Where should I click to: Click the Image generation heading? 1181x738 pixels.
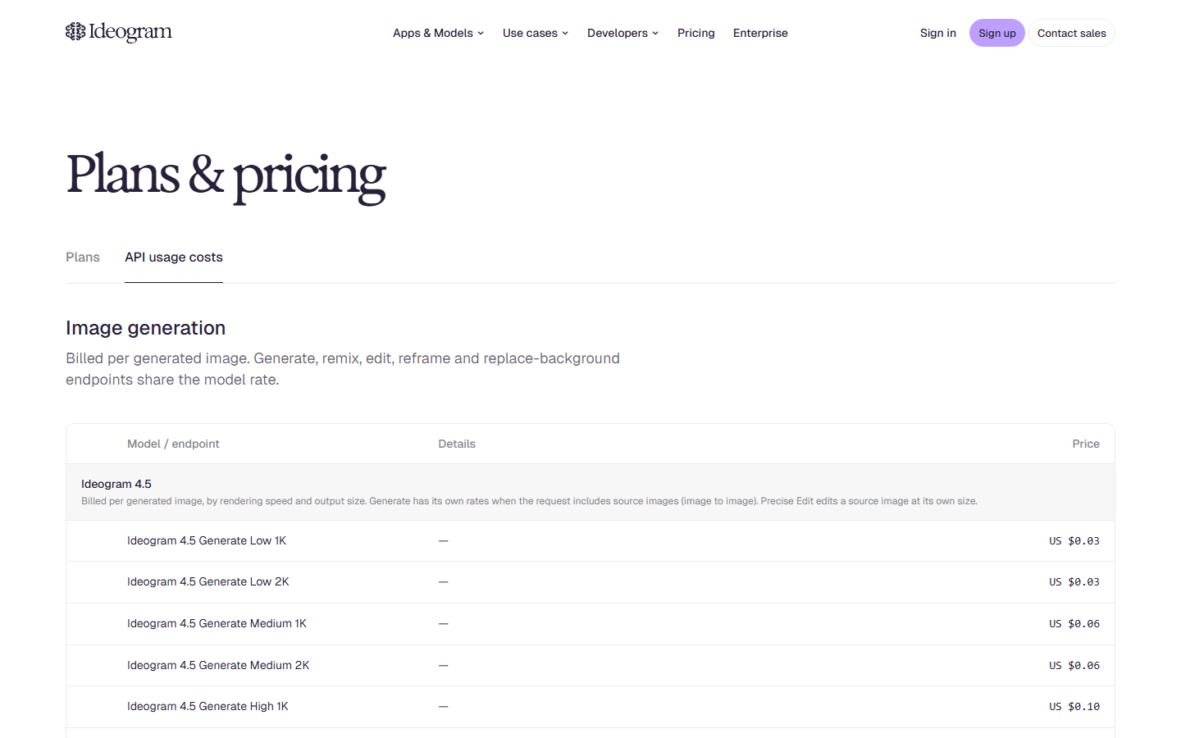[x=145, y=328]
